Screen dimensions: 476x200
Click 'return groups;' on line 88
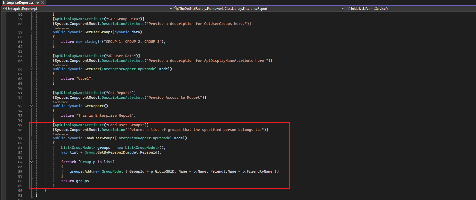[76, 181]
